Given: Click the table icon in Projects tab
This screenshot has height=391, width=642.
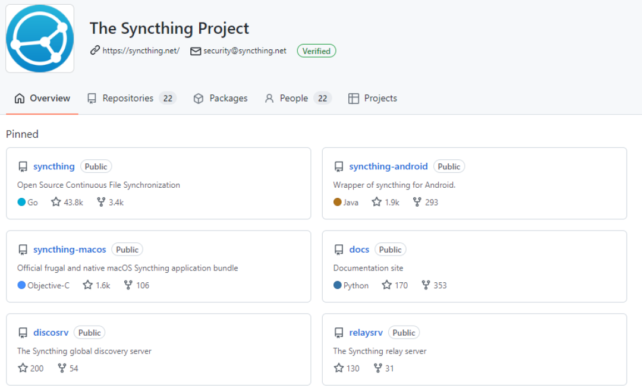Looking at the screenshot, I should (353, 98).
